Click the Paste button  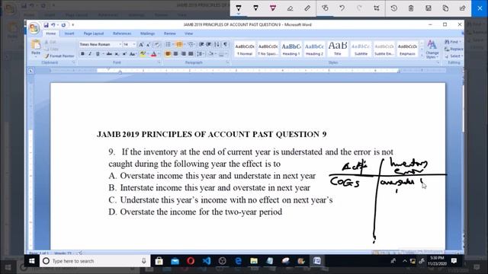click(36, 48)
